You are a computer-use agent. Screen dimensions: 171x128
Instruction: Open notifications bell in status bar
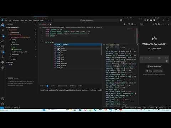(169, 108)
